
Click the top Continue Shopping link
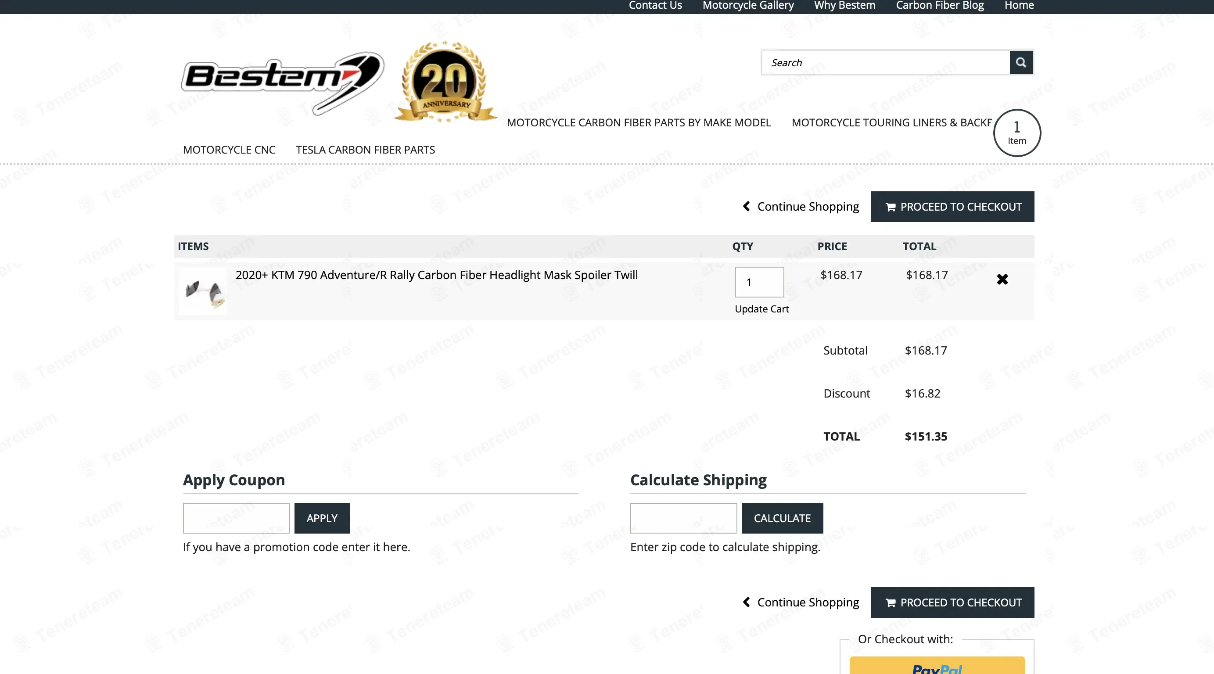coord(801,206)
